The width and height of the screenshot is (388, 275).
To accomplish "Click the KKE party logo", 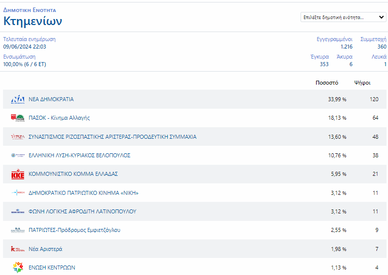I will [x=18, y=174].
